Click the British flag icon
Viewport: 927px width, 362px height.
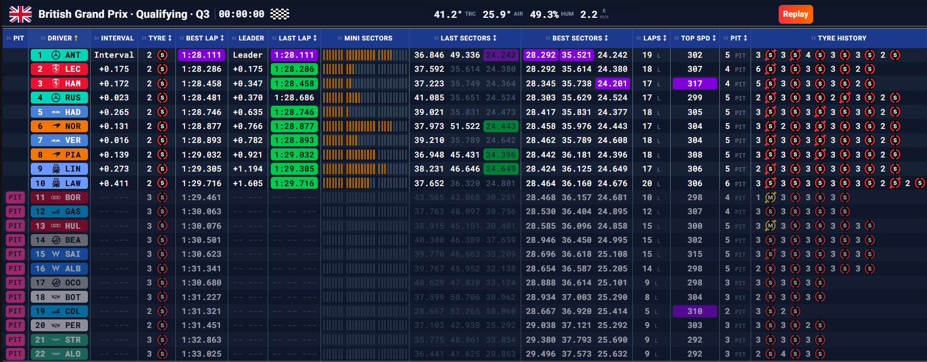(x=21, y=14)
